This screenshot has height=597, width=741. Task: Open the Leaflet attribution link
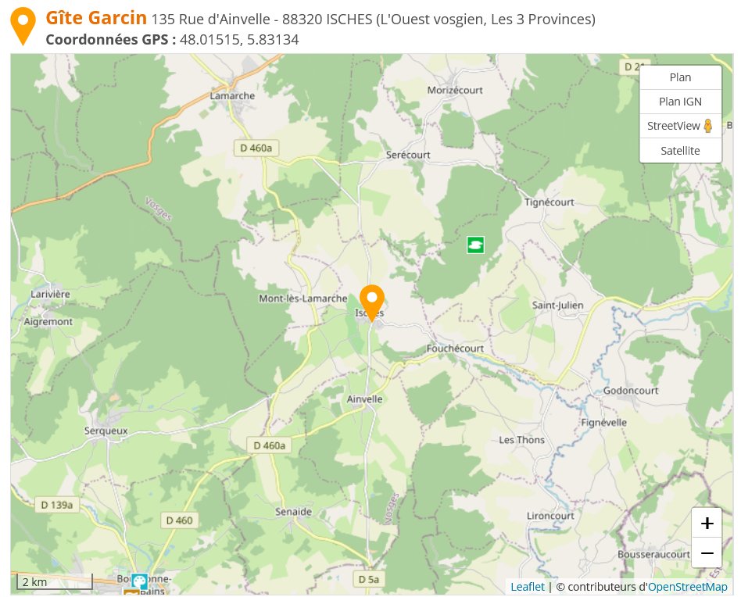tap(528, 587)
